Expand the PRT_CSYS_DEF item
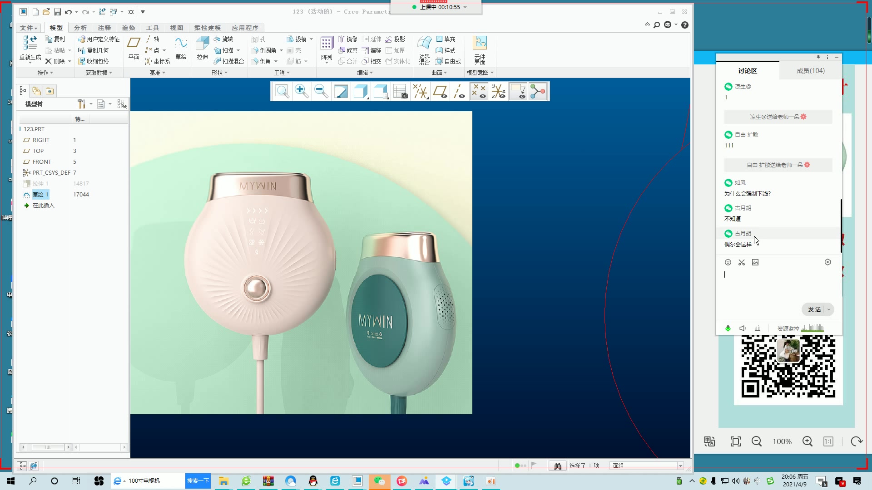The width and height of the screenshot is (872, 490). (21, 172)
